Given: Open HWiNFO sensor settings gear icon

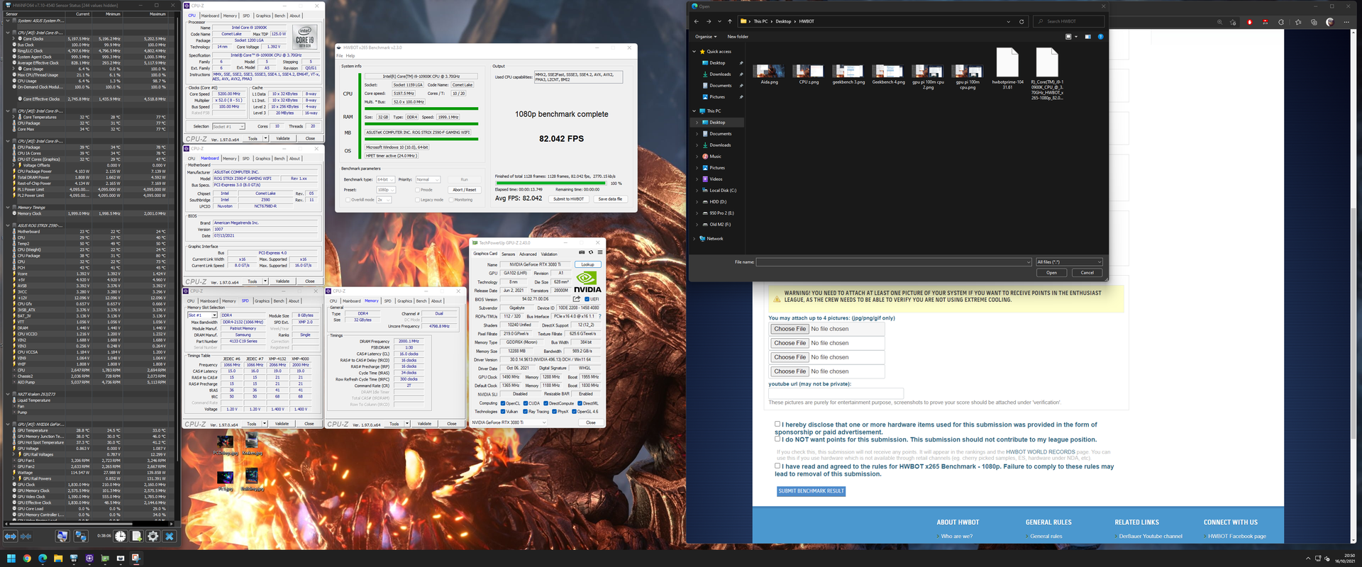Looking at the screenshot, I should coord(153,537).
